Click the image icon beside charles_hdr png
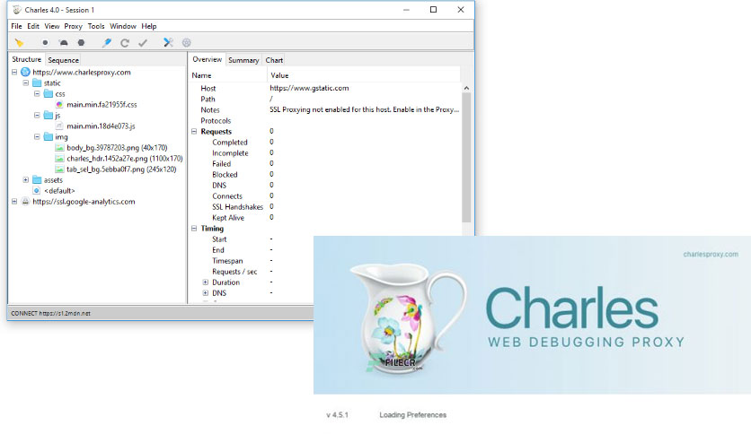751x434 pixels. coord(59,159)
